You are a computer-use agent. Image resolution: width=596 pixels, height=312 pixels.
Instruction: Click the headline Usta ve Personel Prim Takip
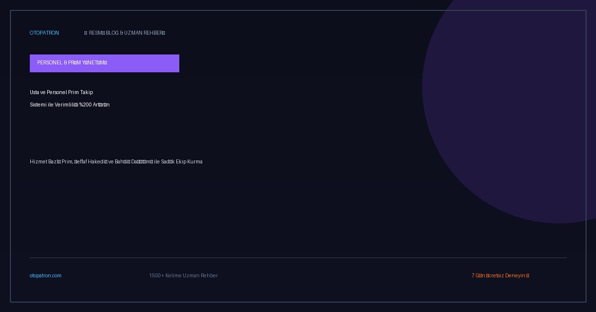tap(62, 93)
